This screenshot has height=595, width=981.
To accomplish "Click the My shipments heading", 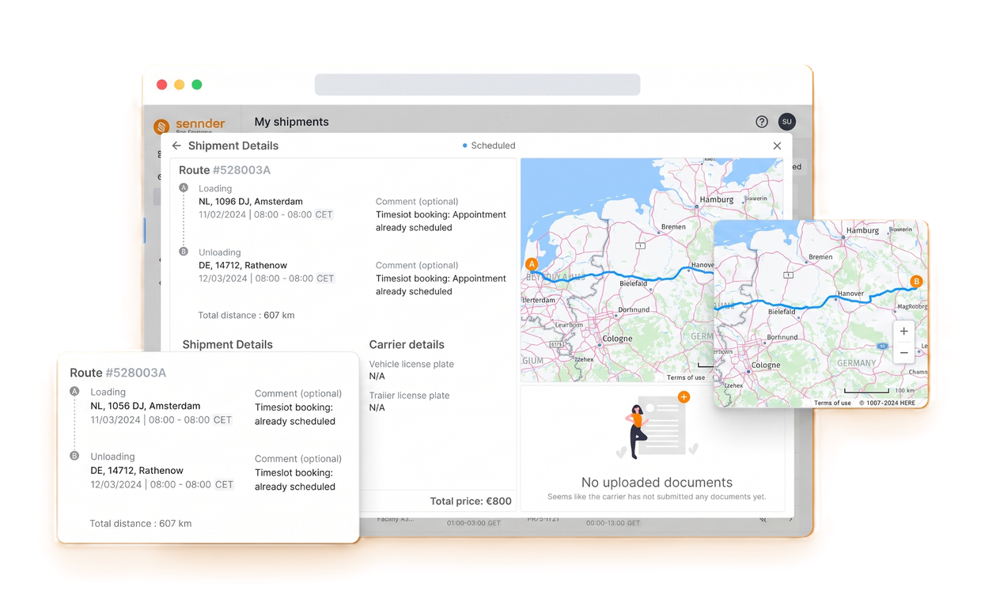I will tap(291, 122).
